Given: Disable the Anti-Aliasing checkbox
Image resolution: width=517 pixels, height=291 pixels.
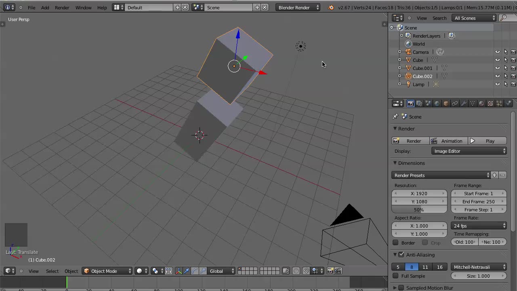Looking at the screenshot, I should coord(401,255).
